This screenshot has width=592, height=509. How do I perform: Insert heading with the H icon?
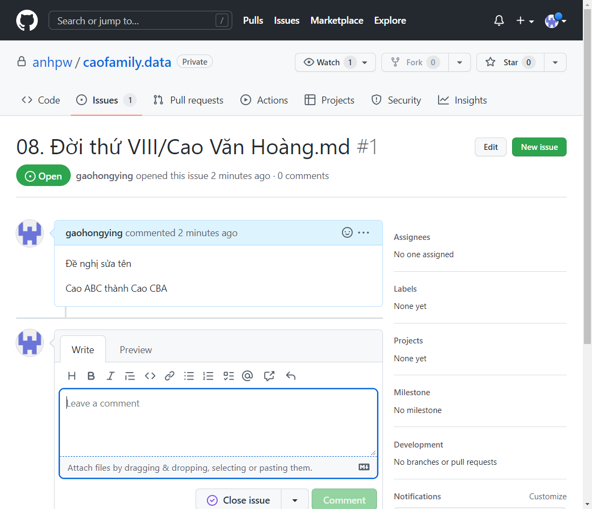tap(72, 376)
